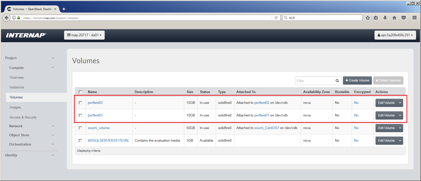Select the soumi_volume row checkbox
The height and width of the screenshot is (181, 421).
80,128
